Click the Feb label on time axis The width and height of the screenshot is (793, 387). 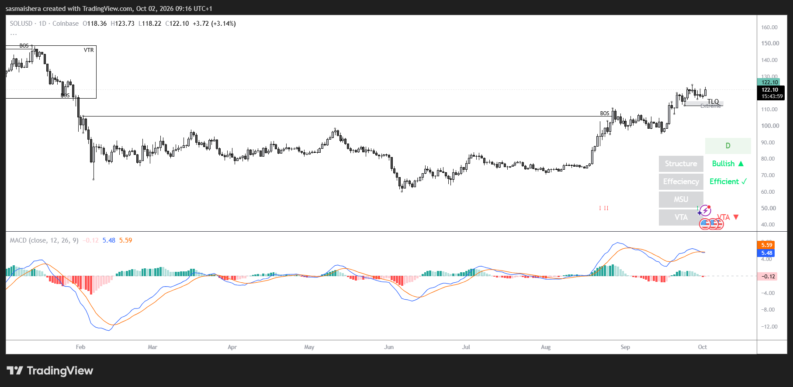click(x=80, y=347)
